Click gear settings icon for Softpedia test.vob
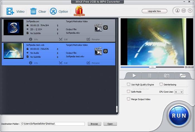This screenshot has height=132, width=195. 105,51
